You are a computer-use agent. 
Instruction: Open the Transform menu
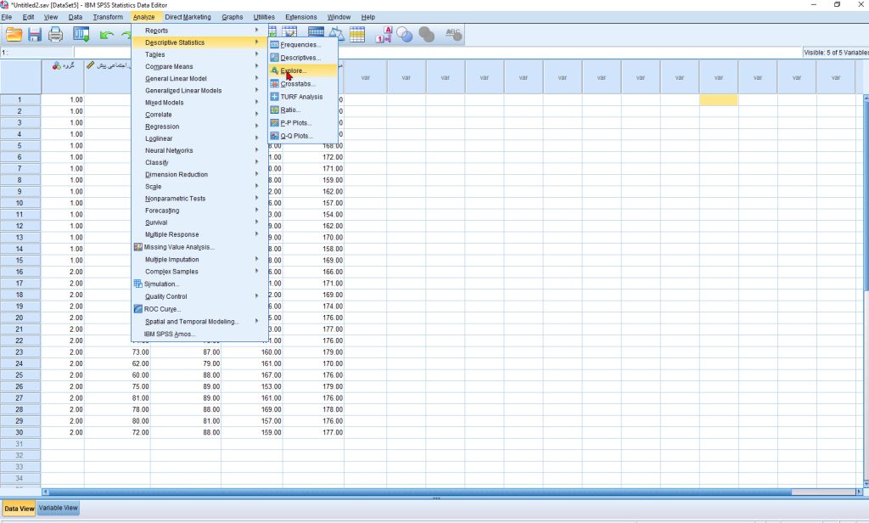pyautogui.click(x=108, y=17)
